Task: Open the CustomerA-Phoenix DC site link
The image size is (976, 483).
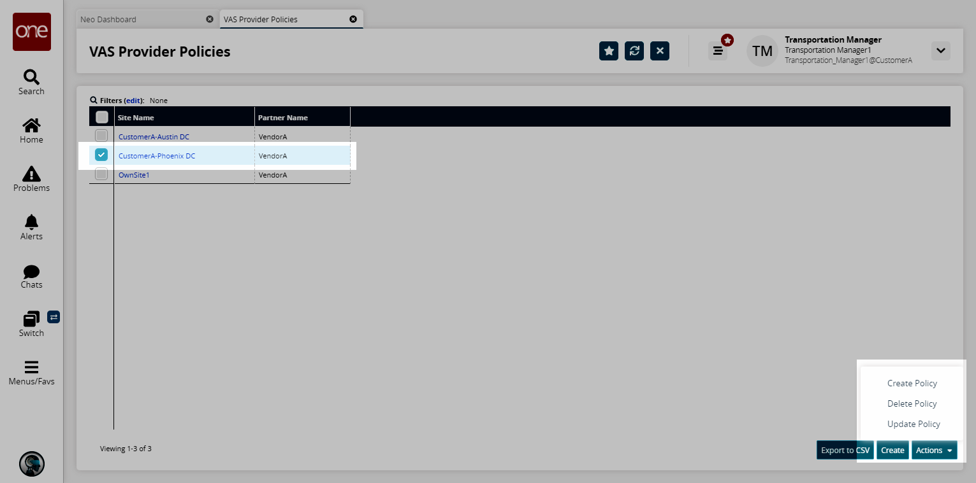Action: [x=157, y=156]
